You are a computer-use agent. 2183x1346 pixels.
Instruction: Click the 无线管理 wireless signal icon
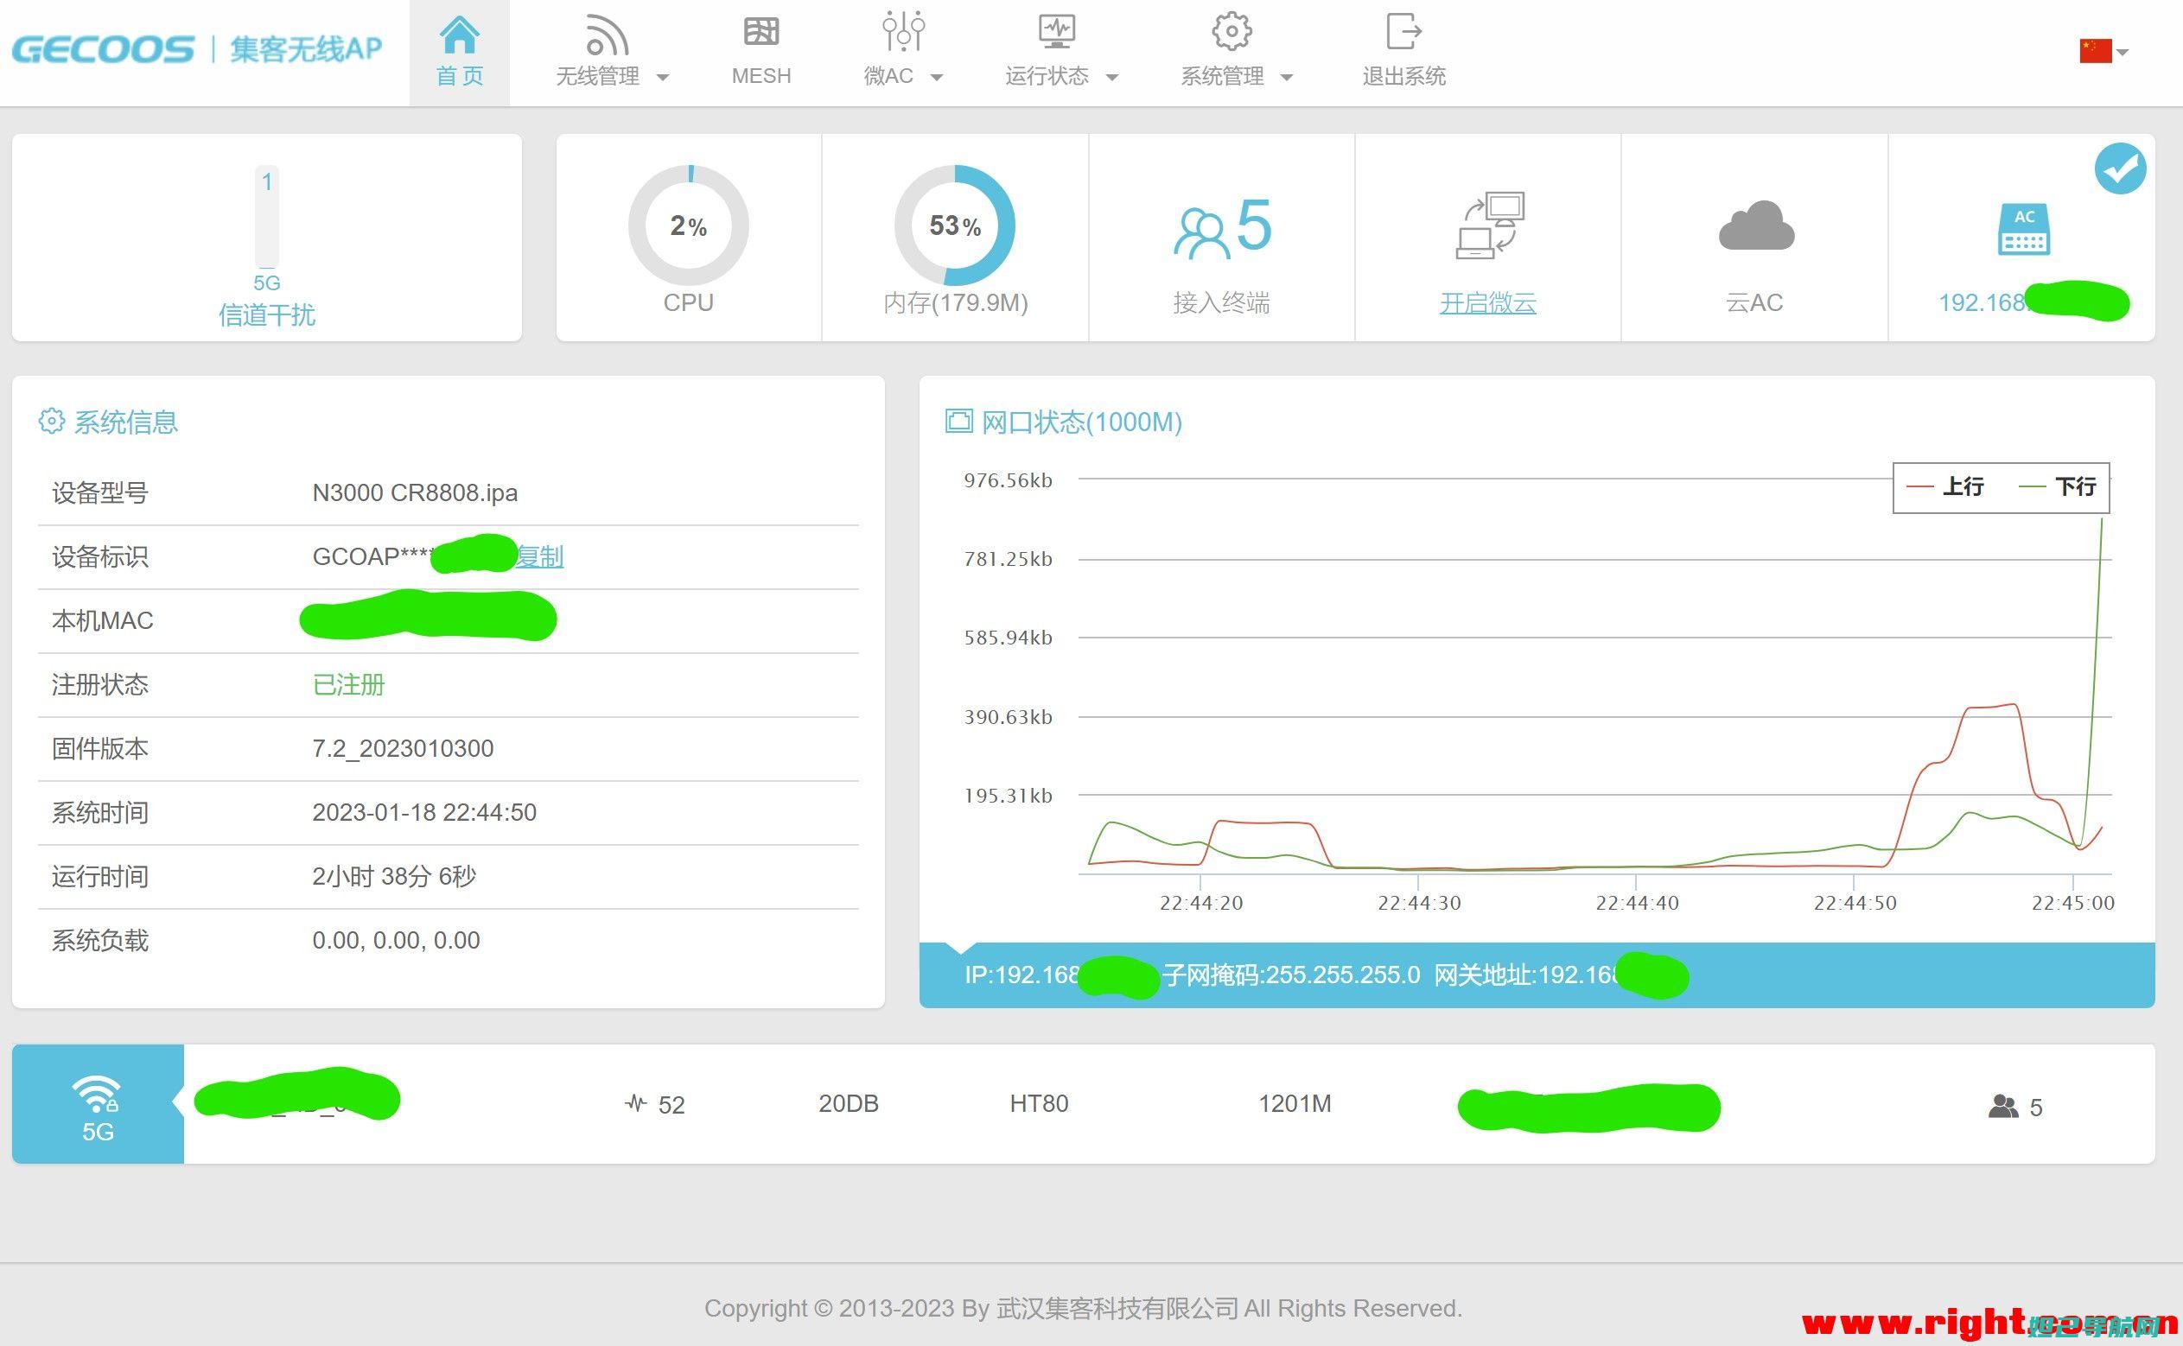pos(608,35)
